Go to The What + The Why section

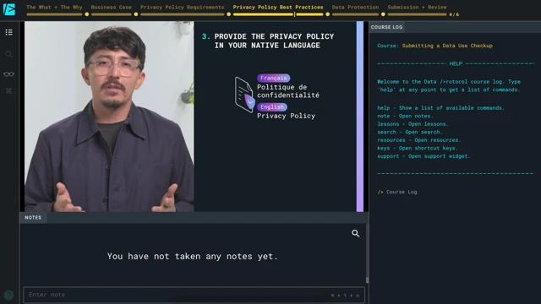[x=54, y=8]
